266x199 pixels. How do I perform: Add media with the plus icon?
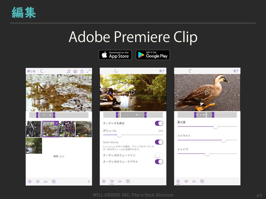click(x=89, y=182)
